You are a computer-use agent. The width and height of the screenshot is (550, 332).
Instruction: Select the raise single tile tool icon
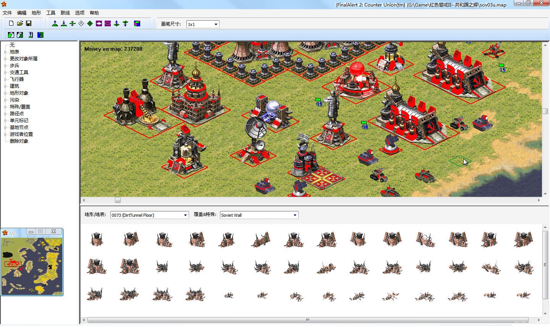tap(116, 24)
